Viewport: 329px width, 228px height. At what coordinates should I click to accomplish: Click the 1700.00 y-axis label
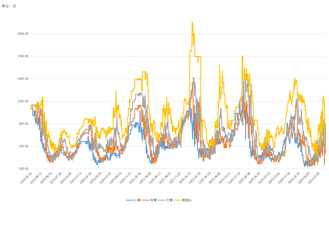(23, 56)
